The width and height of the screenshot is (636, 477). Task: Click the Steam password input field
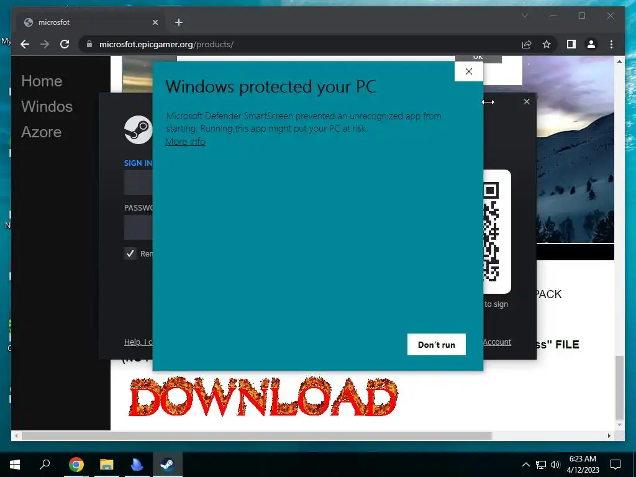click(139, 227)
